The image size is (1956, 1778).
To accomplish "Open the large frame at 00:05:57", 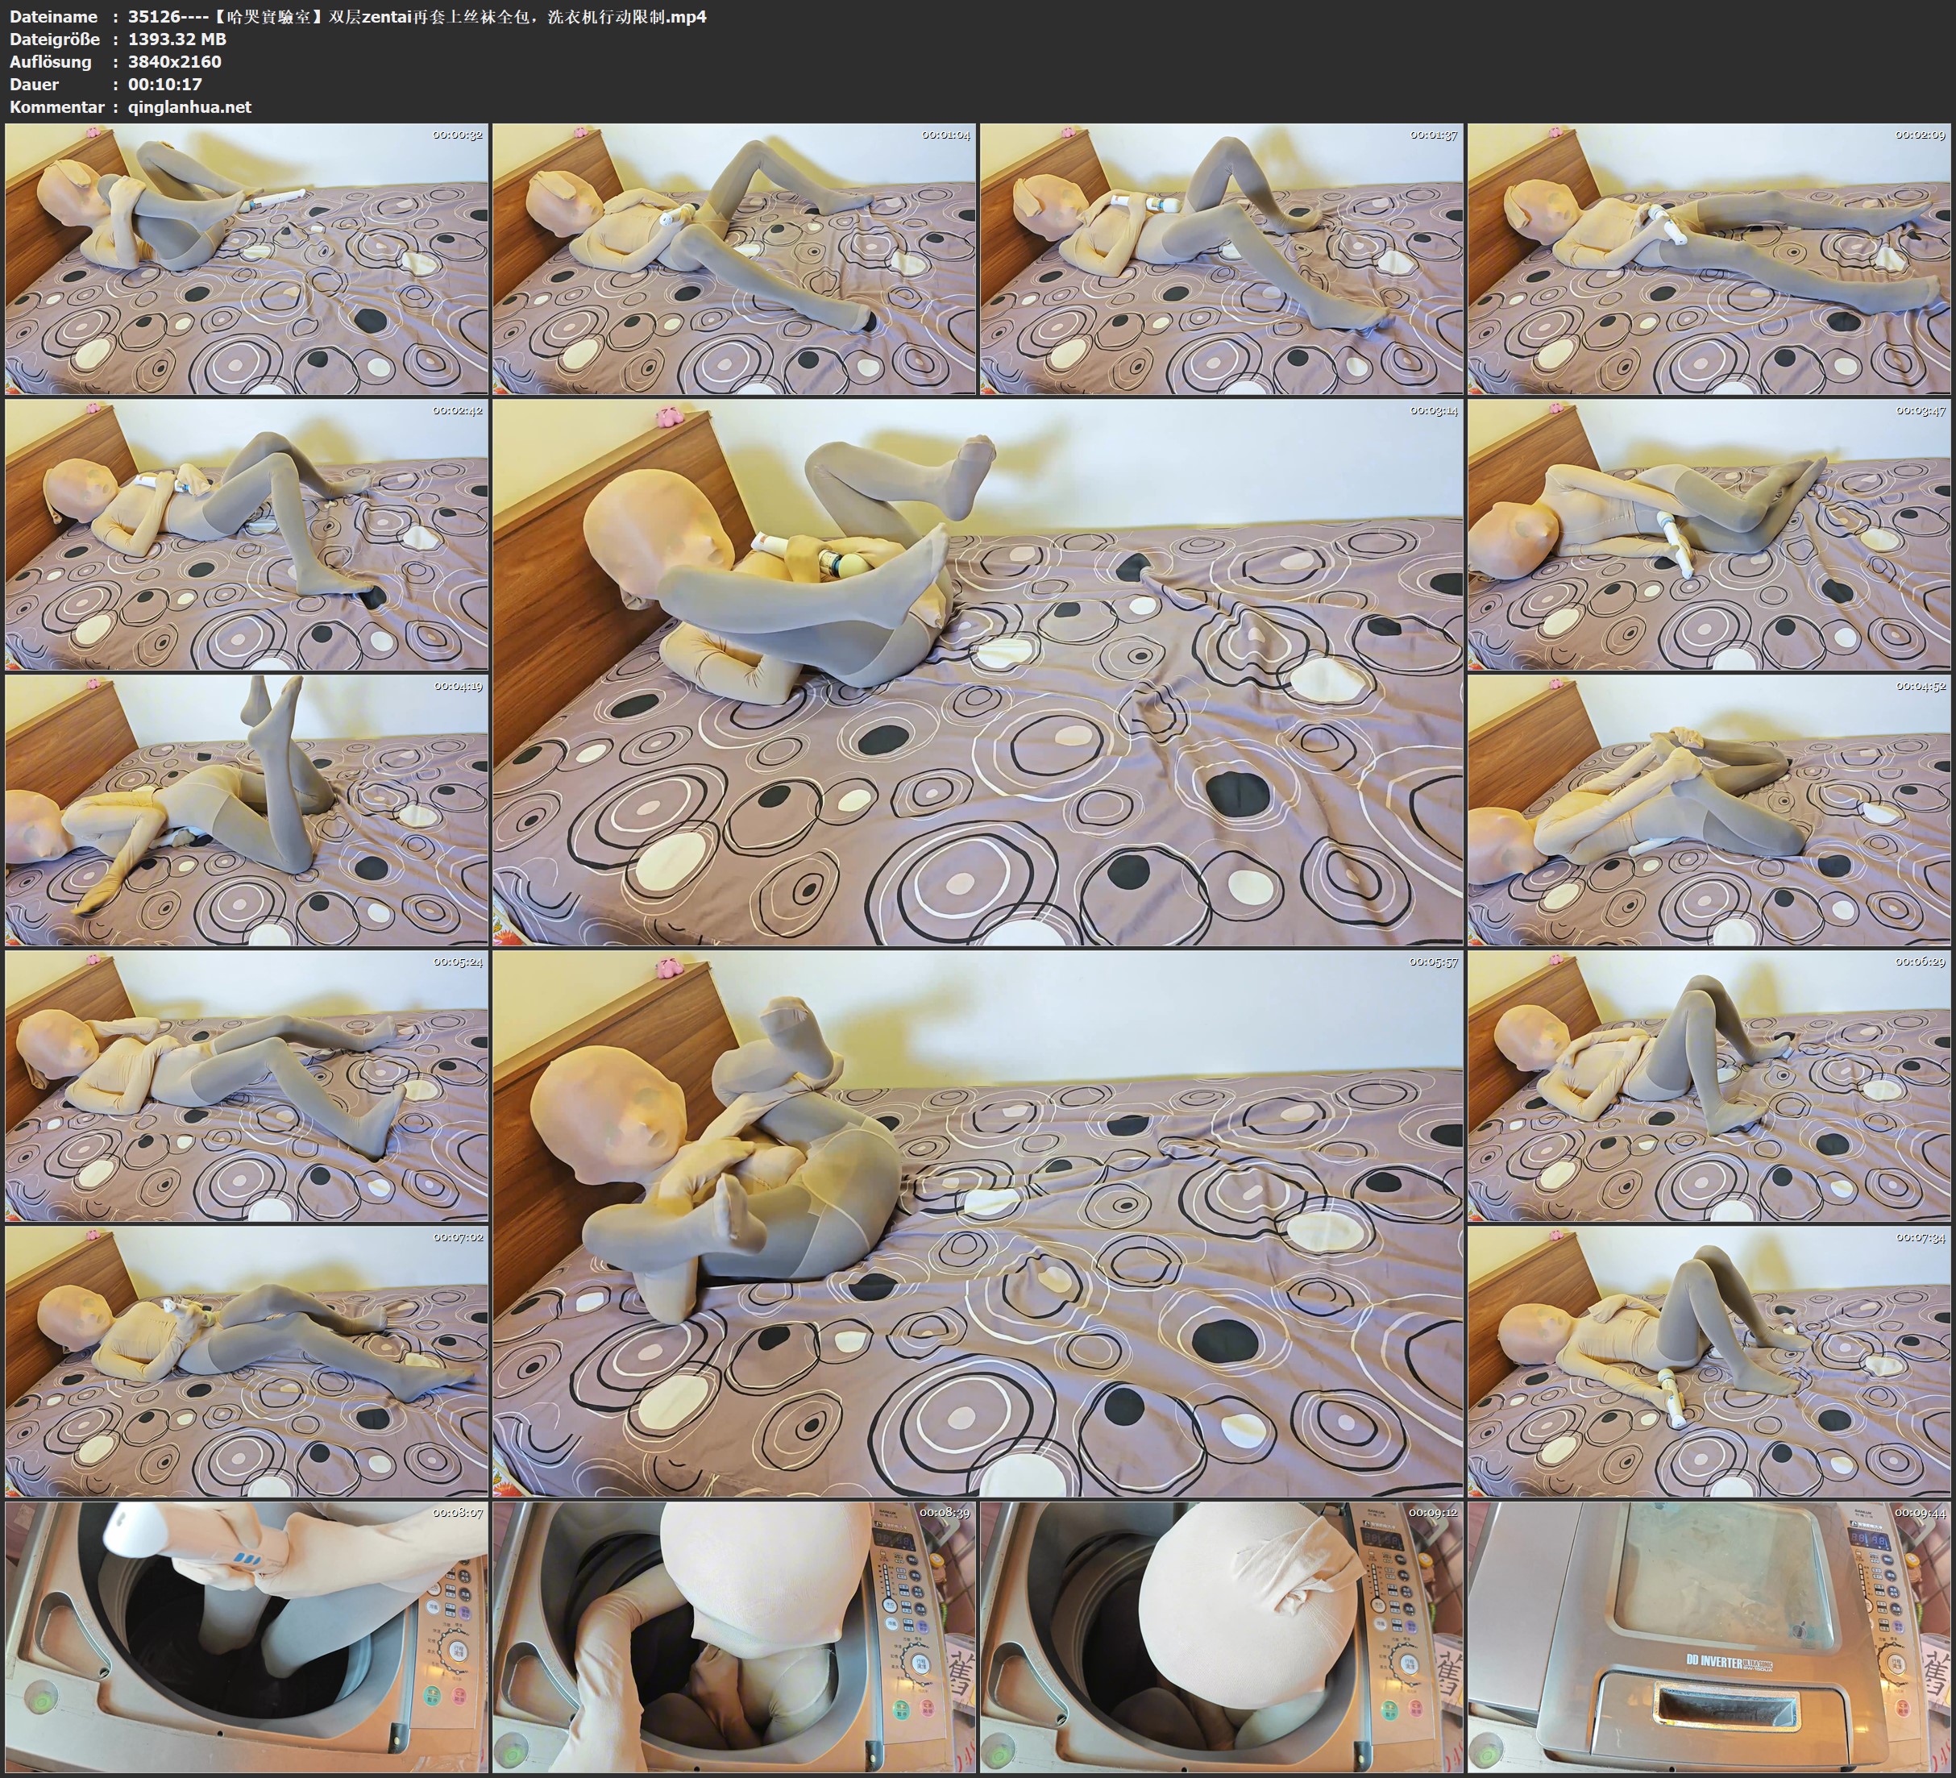I will click(977, 1223).
